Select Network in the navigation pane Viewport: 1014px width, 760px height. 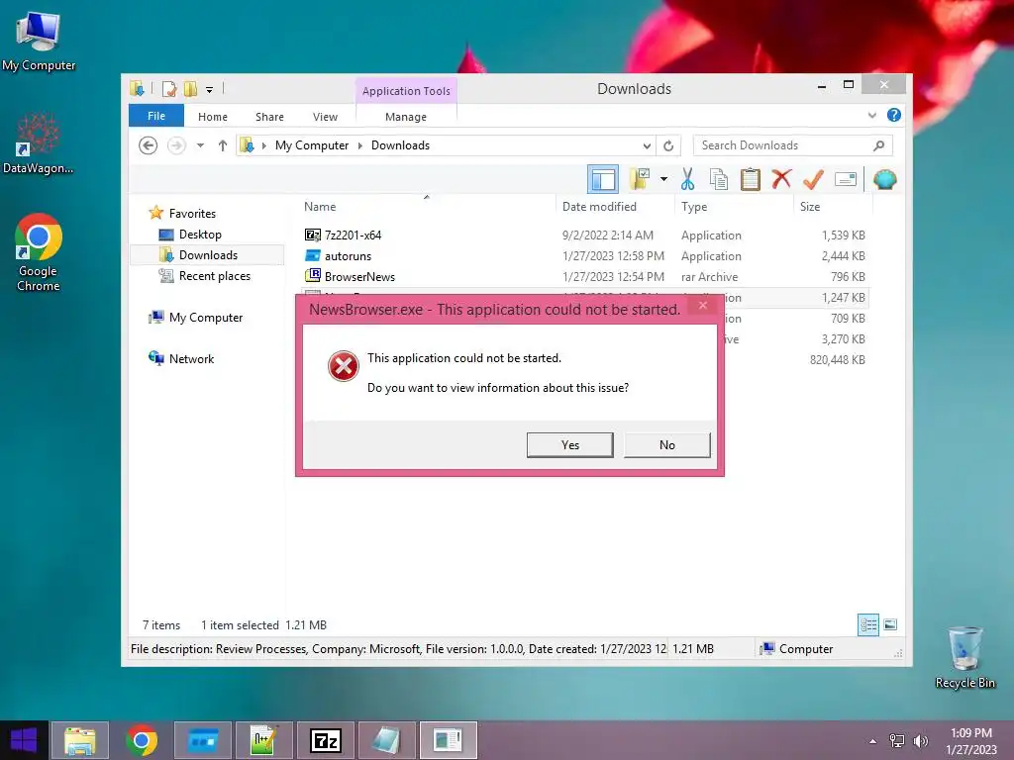[191, 358]
